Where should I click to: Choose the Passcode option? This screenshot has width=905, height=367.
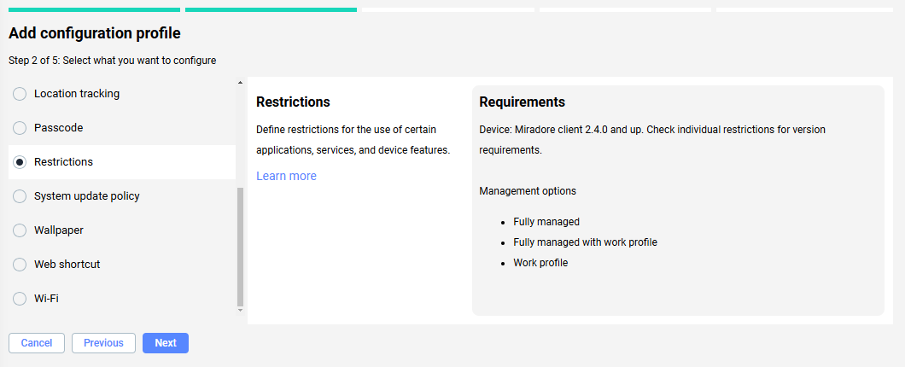pos(20,128)
